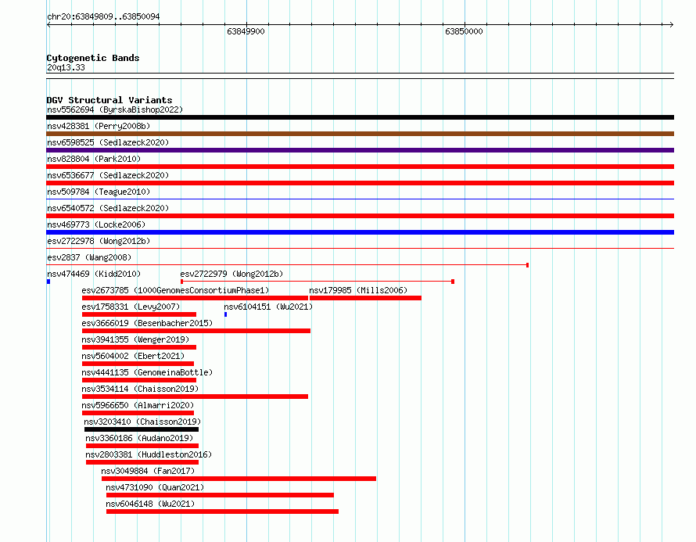Screen dimensions: 696x542
Task: Click the right arrow of the ruler
Action: click(672, 24)
